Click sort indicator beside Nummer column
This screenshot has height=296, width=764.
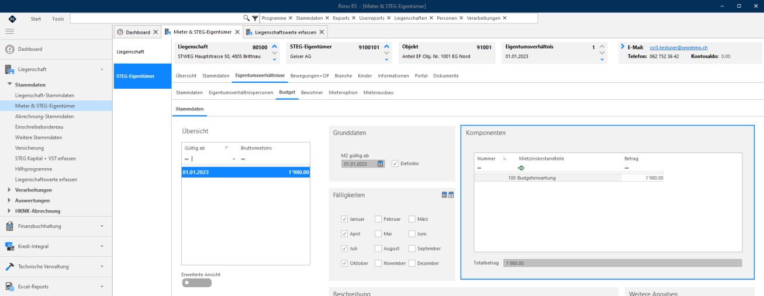pyautogui.click(x=505, y=158)
